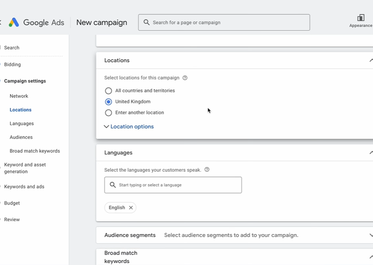Click the help icon beside location selection
The width and height of the screenshot is (373, 265).
coord(185,78)
